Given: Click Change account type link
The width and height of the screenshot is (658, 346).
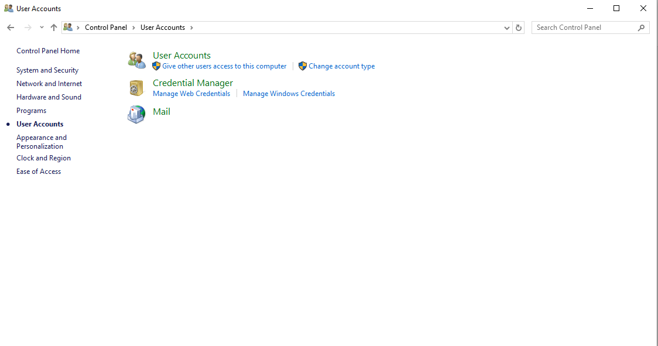Looking at the screenshot, I should click(x=342, y=66).
